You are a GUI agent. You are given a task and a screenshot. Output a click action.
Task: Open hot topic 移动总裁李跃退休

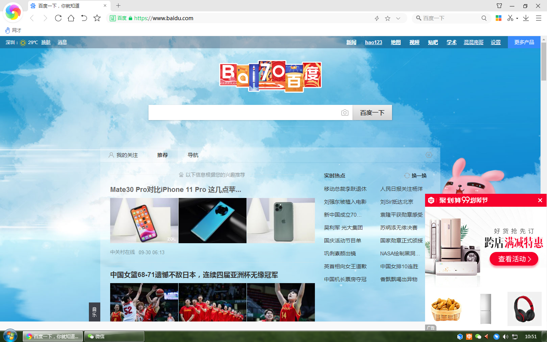(x=345, y=189)
